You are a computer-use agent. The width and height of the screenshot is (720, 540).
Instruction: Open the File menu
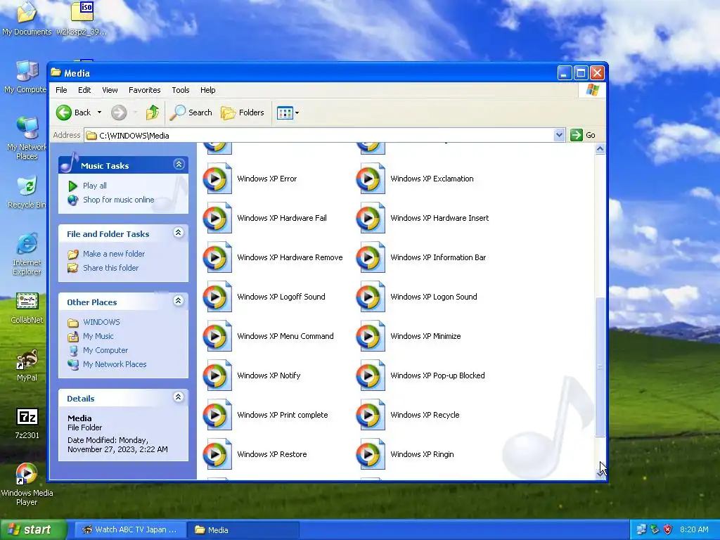61,90
